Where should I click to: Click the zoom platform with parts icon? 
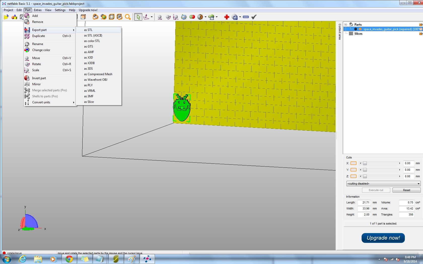119,17
